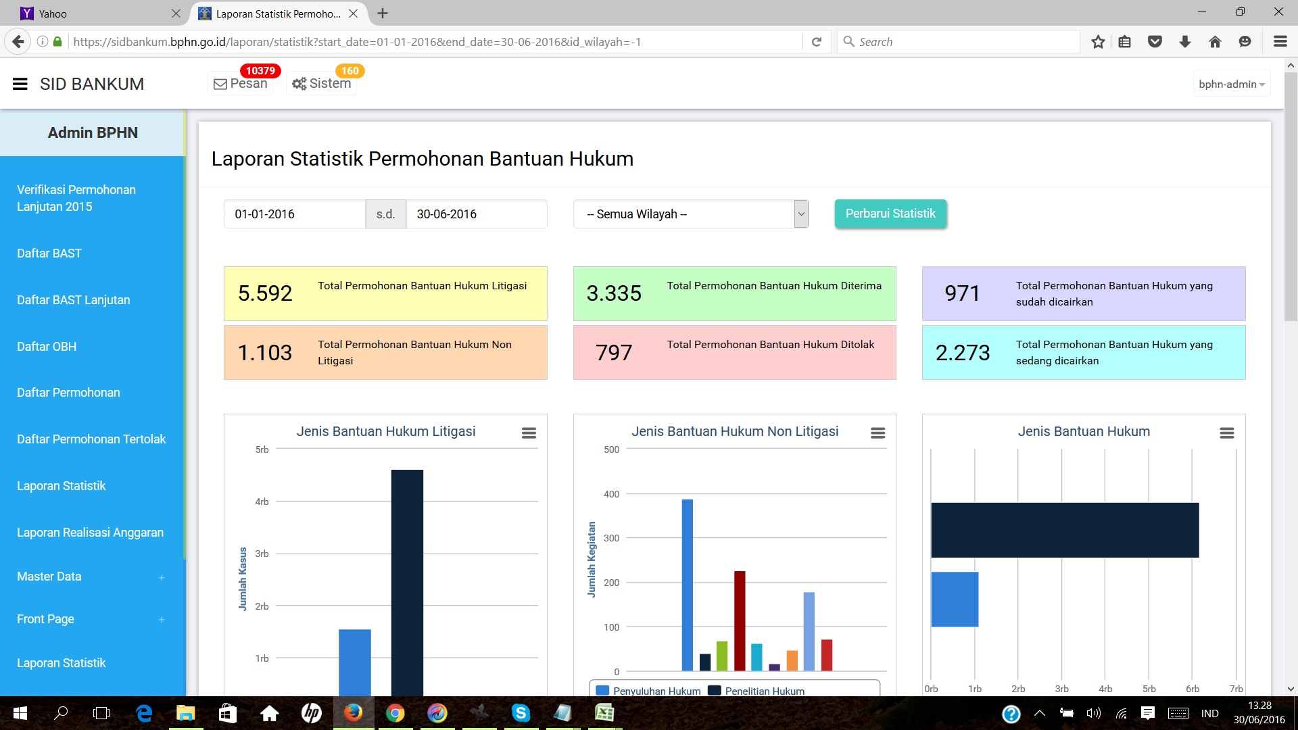Screen dimensions: 1298x730
Task: Open Firefox downloads arrow icon
Action: [1185, 42]
